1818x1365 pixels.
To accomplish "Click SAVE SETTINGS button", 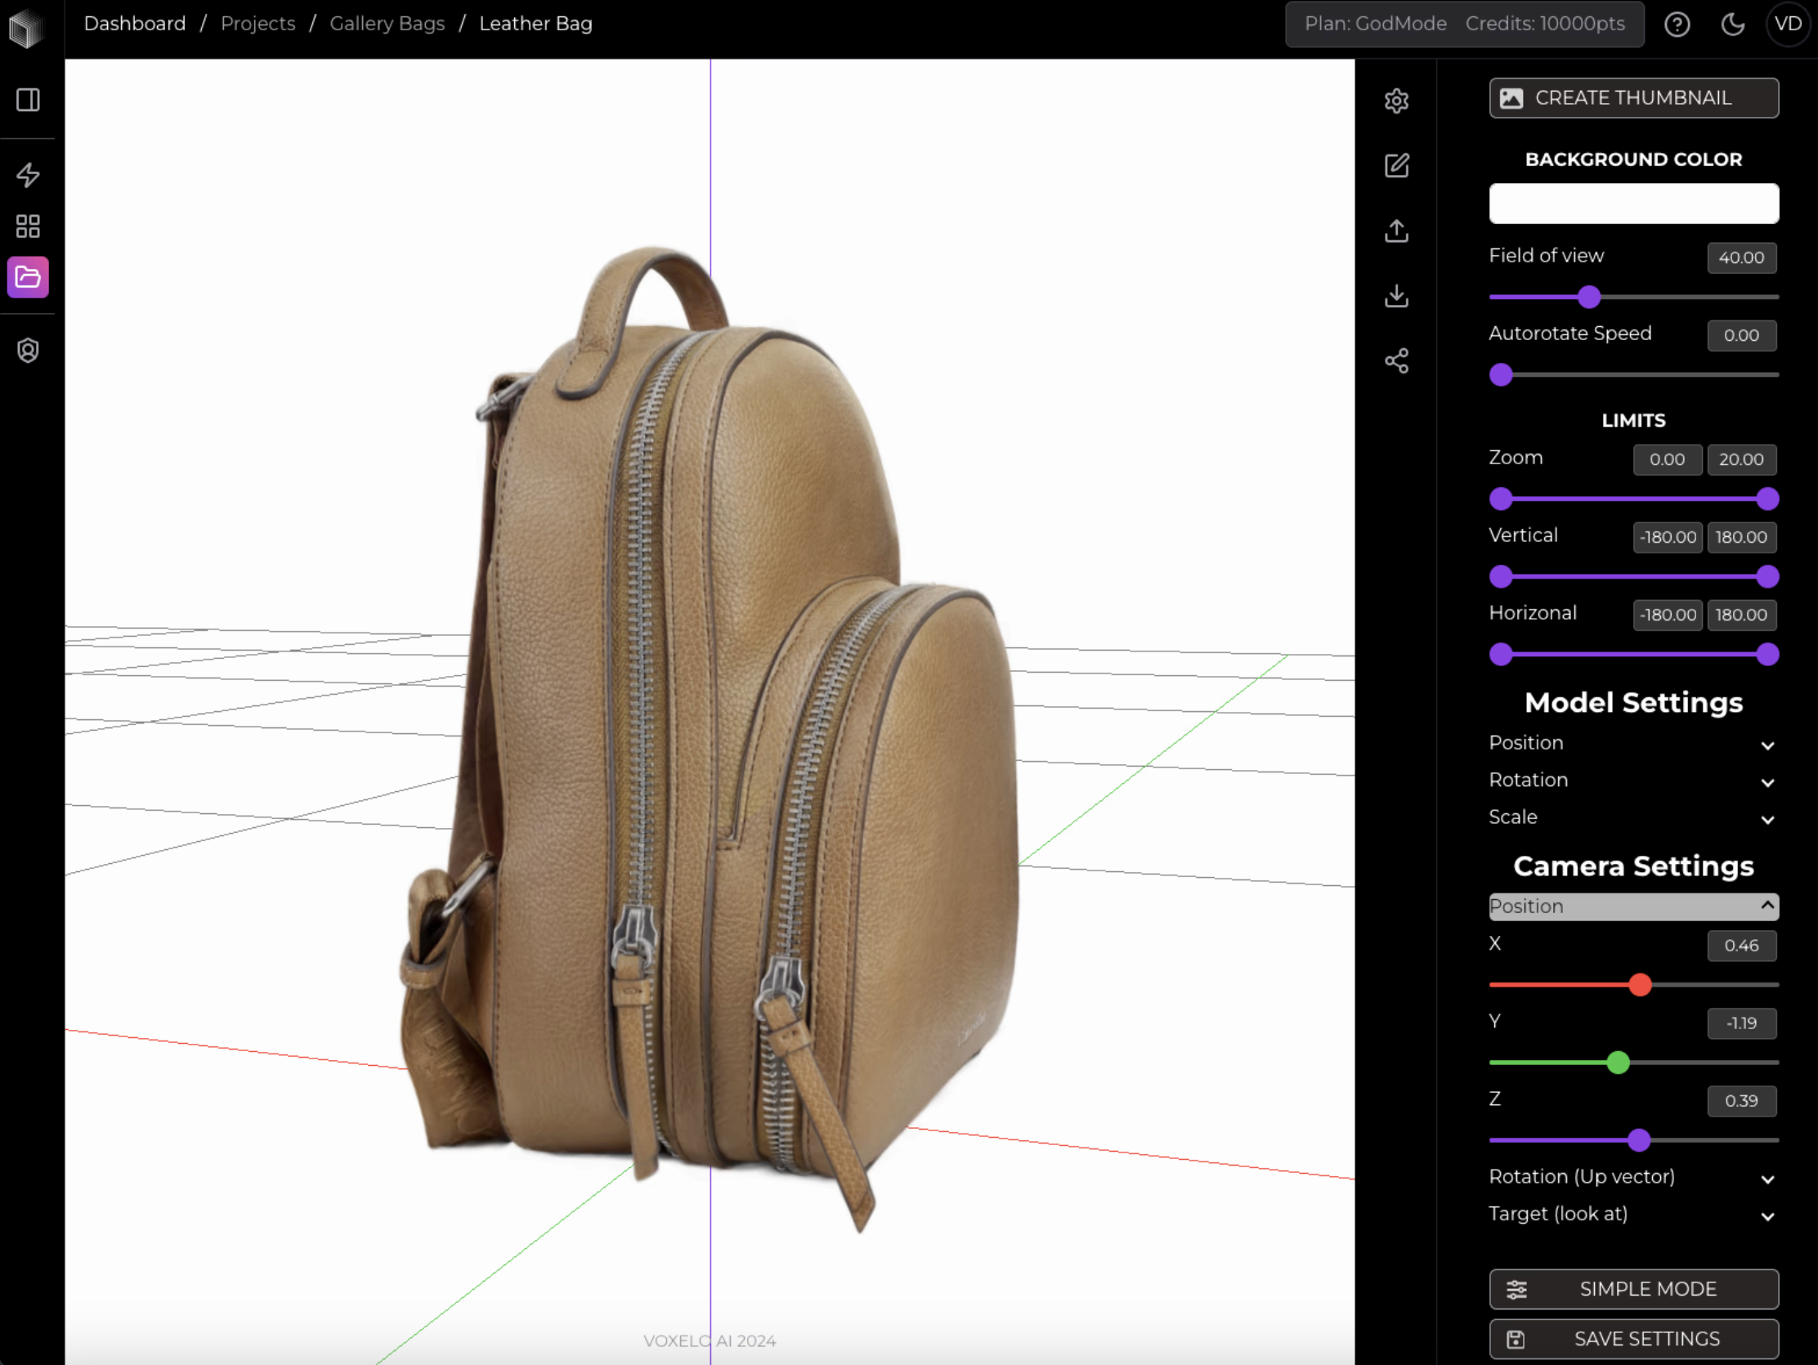I will (1633, 1339).
